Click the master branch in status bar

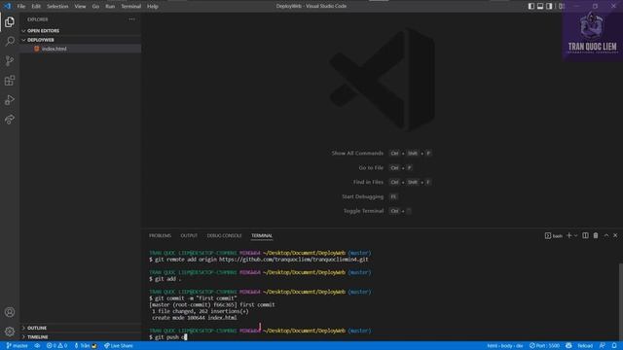click(x=18, y=346)
